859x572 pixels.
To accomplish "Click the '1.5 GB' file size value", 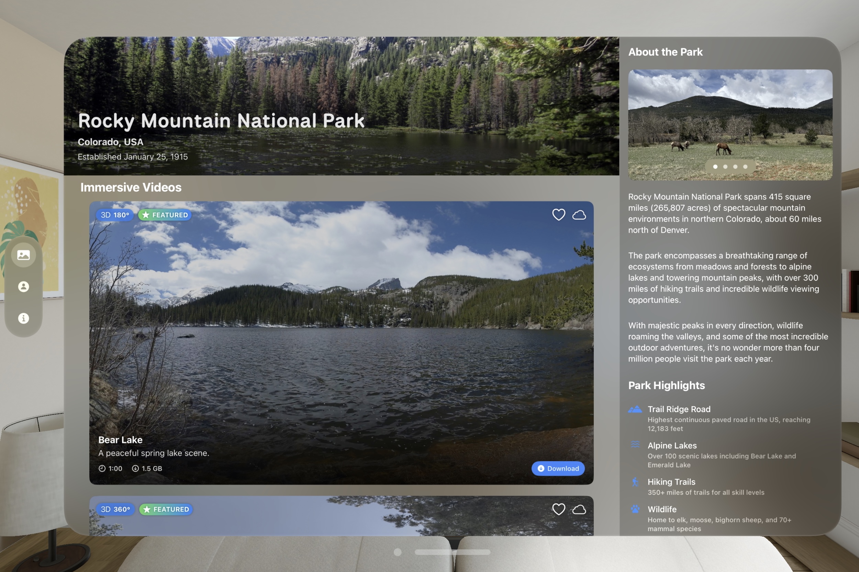I will click(152, 468).
